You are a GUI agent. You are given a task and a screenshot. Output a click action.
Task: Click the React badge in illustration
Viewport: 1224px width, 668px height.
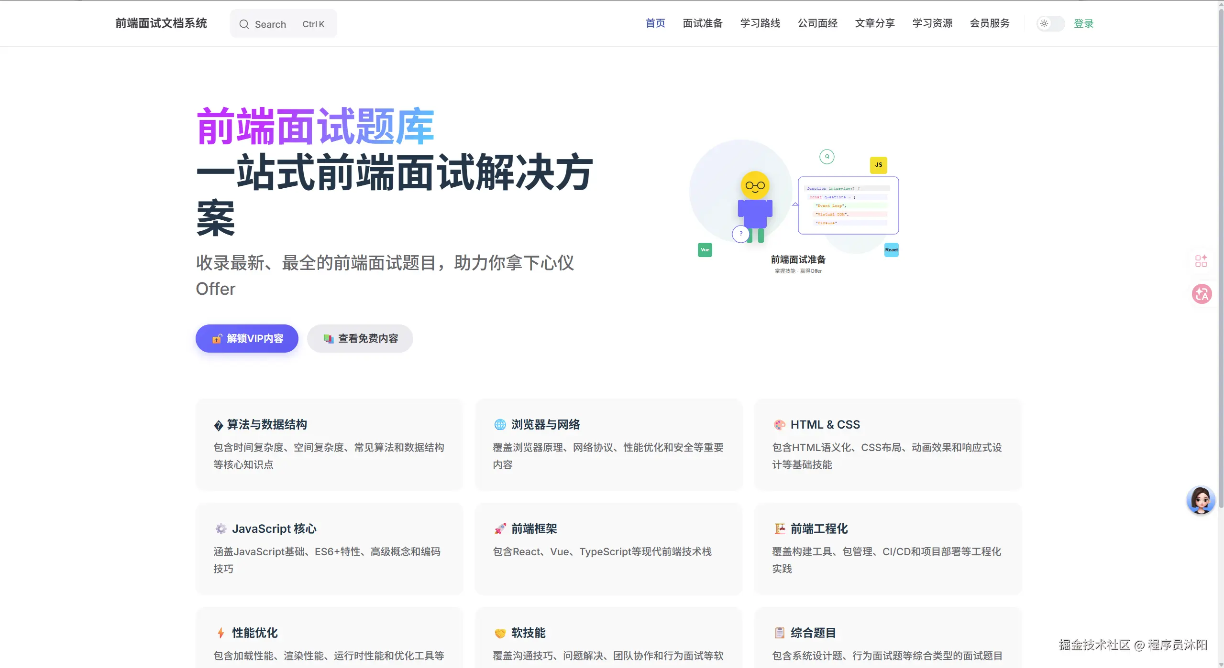(891, 250)
